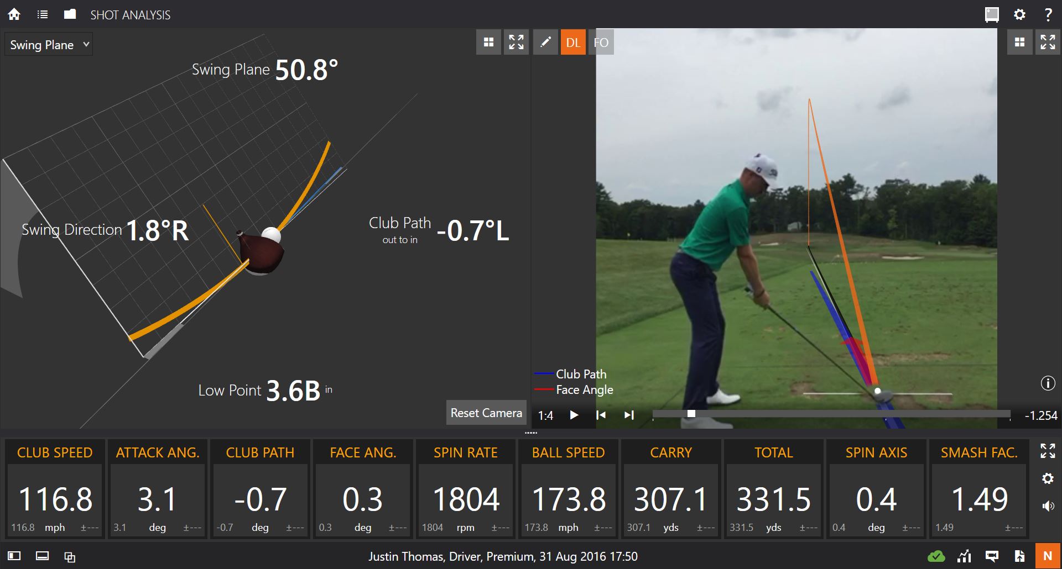This screenshot has width=1062, height=569.
Task: Step to the next video frame
Action: coord(629,415)
